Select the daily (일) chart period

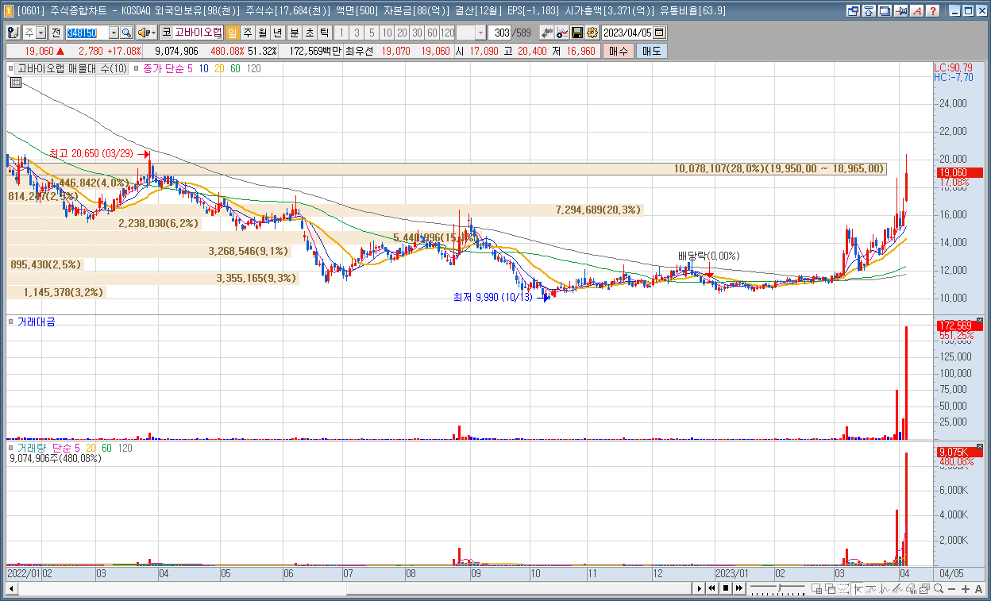(232, 33)
